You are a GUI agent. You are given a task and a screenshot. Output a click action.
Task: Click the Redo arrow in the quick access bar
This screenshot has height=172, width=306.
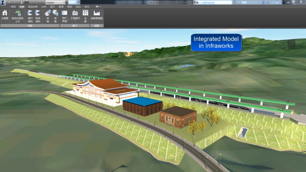point(14,2)
